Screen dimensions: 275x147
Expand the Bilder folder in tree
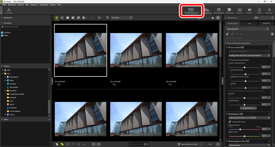[5, 80]
